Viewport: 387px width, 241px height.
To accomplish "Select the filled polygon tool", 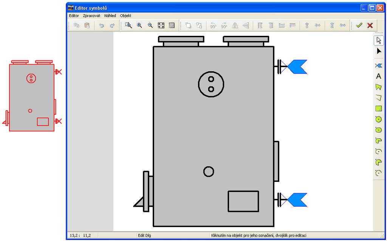I will 379,87.
